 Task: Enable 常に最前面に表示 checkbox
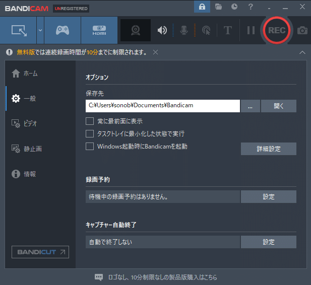[x=90, y=121]
